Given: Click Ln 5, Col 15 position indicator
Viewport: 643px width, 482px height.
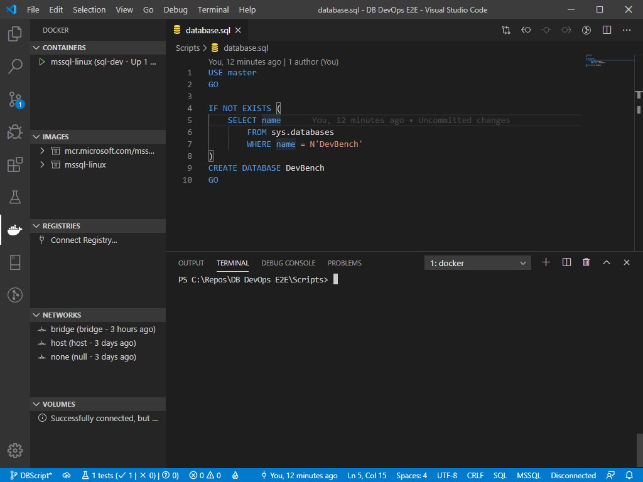Looking at the screenshot, I should (x=367, y=476).
